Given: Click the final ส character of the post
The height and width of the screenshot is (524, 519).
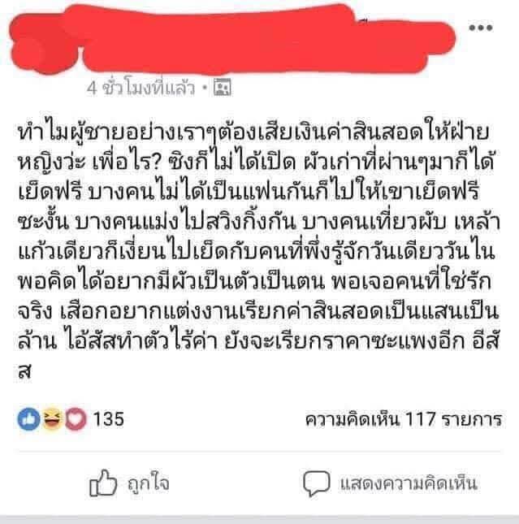Looking at the screenshot, I should click(x=24, y=371).
